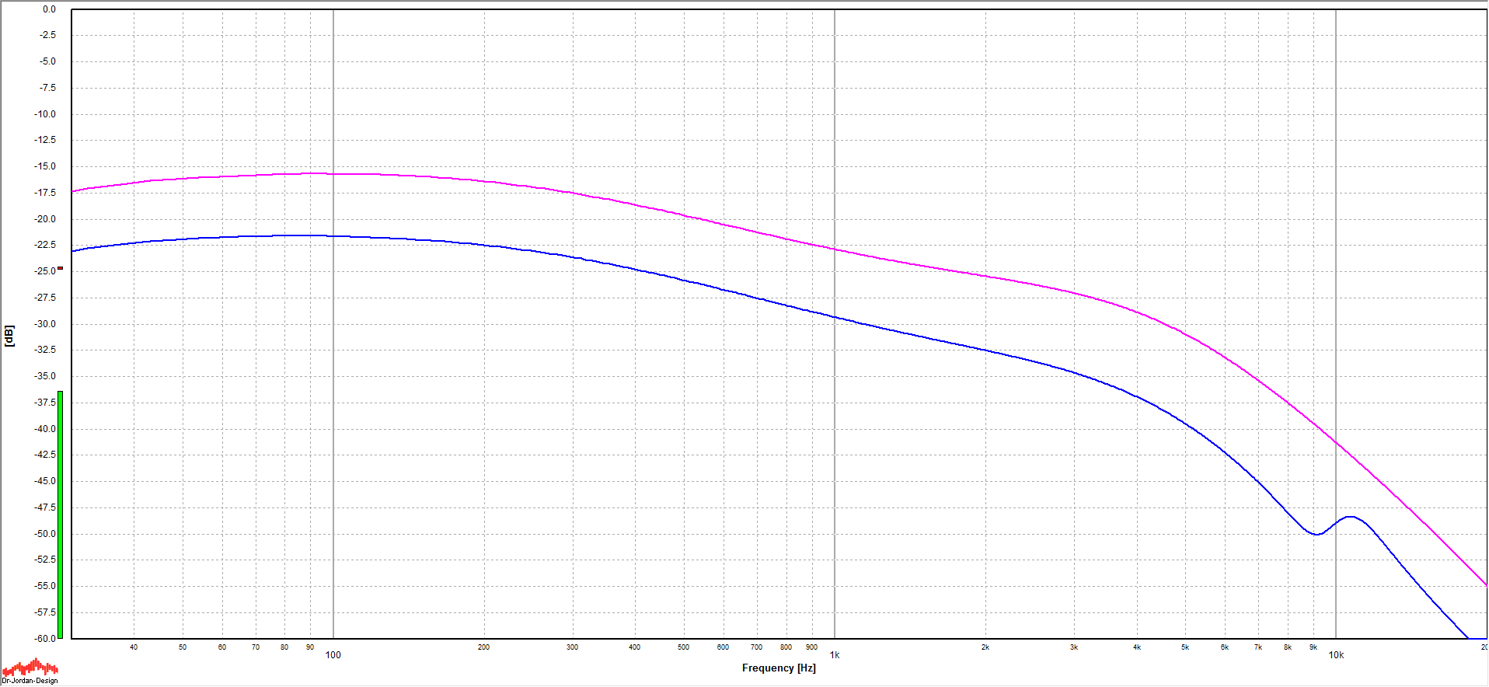Click the 2k tick label on frequency axis
Viewport: 1489px width, 687px height.
[x=985, y=647]
